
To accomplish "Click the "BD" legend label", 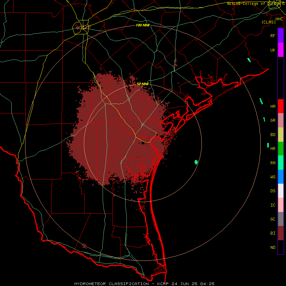I will click(273, 135).
